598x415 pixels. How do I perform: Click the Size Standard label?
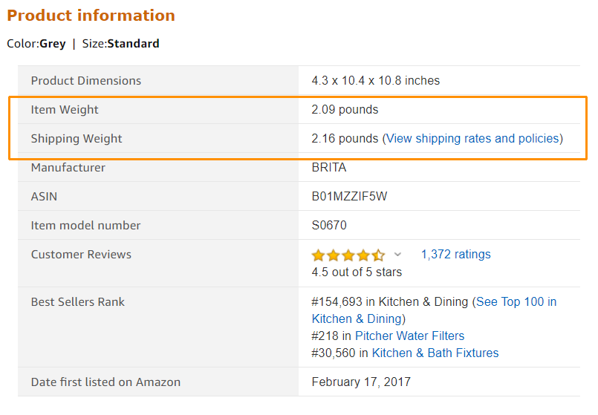120,44
